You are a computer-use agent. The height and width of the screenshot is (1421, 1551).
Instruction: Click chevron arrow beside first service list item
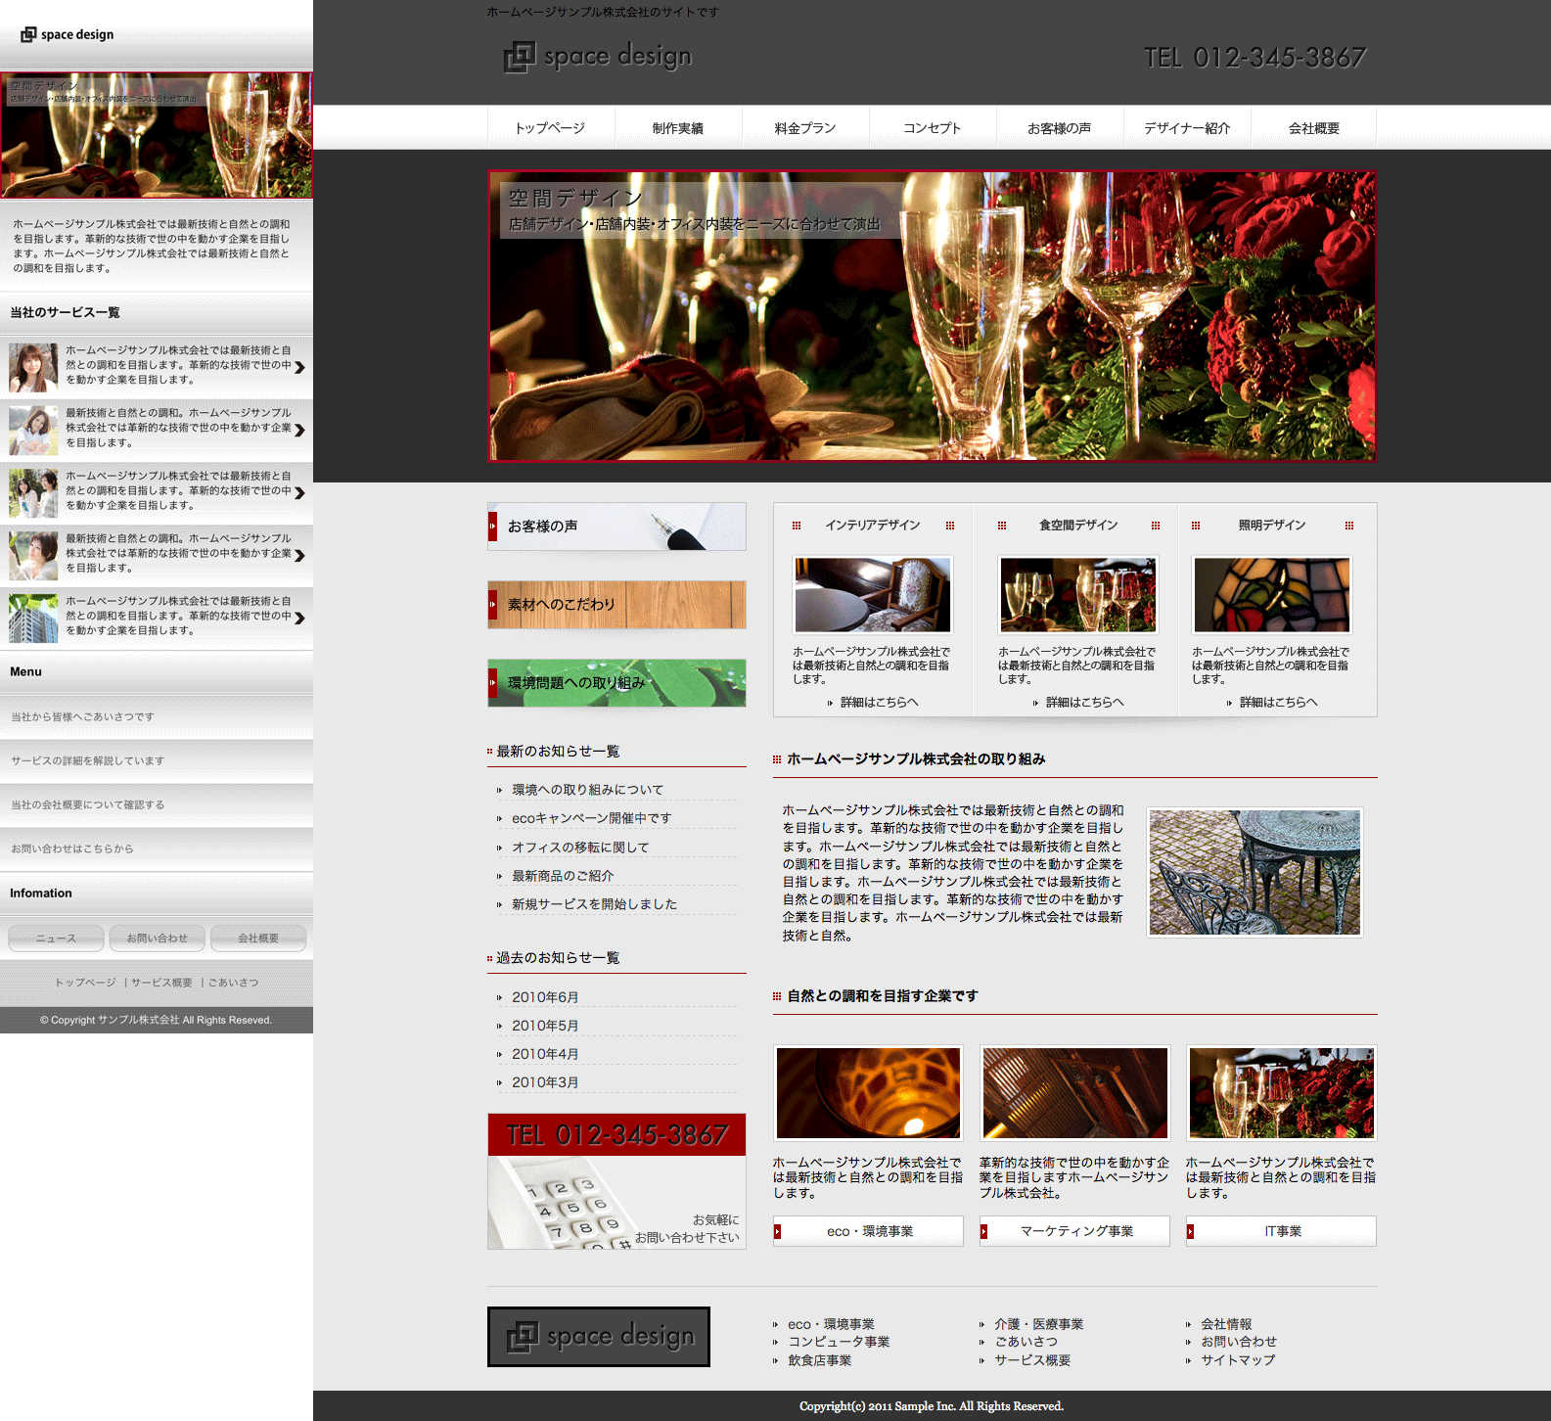pyautogui.click(x=299, y=368)
